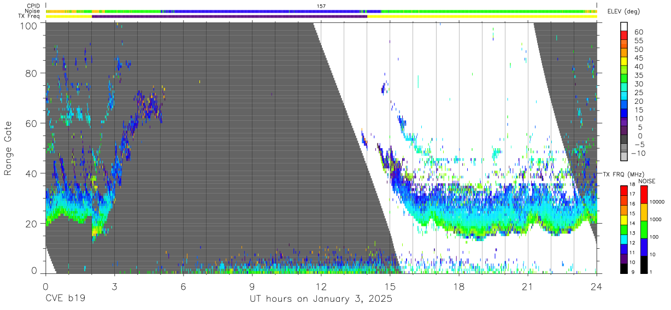This screenshot has width=671, height=310.
Task: Click the -10 label on elevation colorbar
Action: [x=638, y=153]
